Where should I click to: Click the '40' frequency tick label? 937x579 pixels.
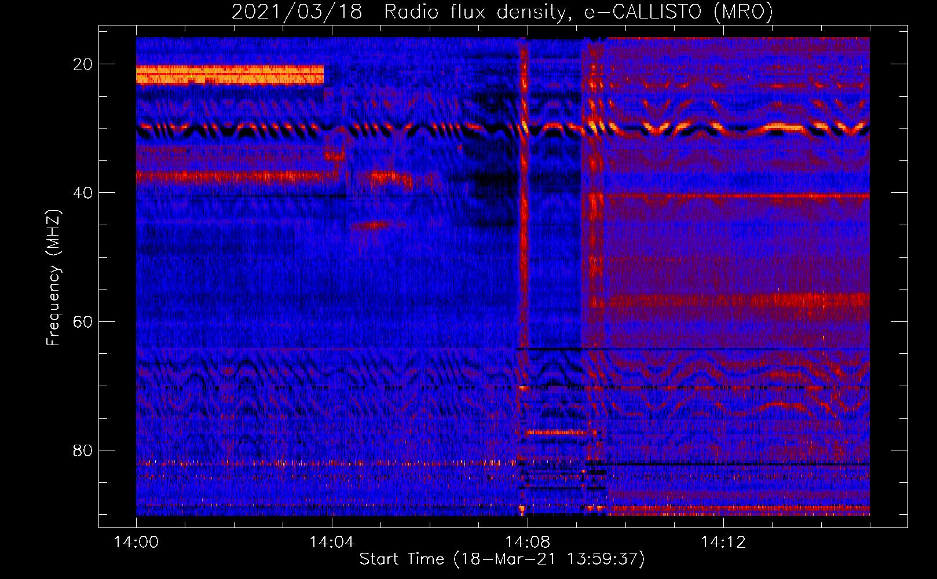83,193
